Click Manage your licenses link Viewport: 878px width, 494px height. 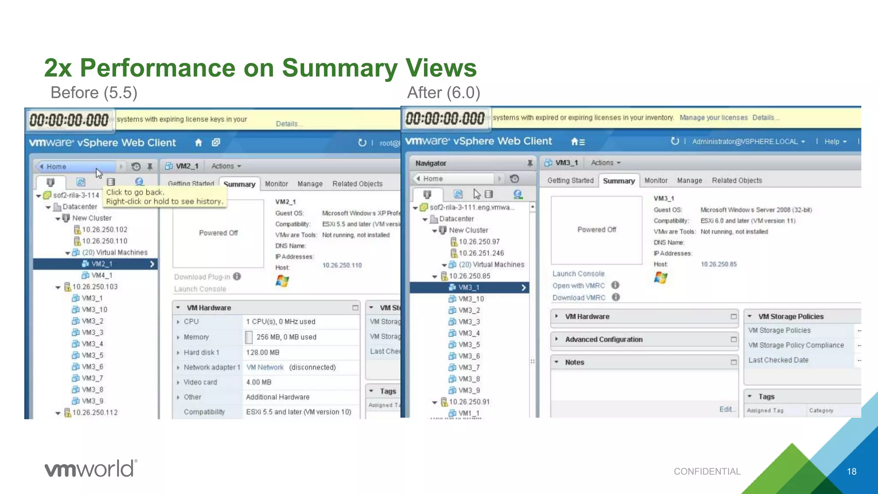(713, 117)
